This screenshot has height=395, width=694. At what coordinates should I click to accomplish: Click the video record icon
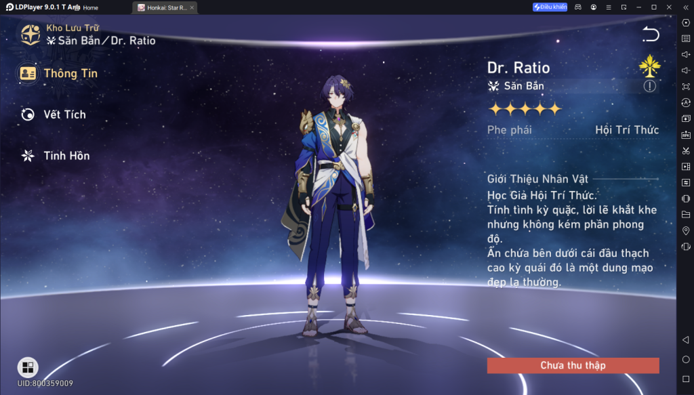[x=686, y=167]
